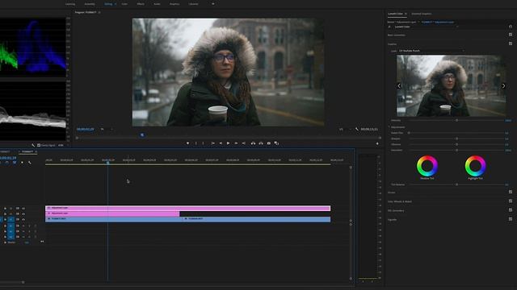The height and width of the screenshot is (290, 517).
Task: Toggle eye on bottom video track
Action: pos(23,219)
